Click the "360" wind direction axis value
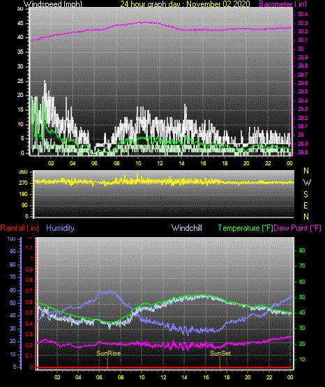 23,172
